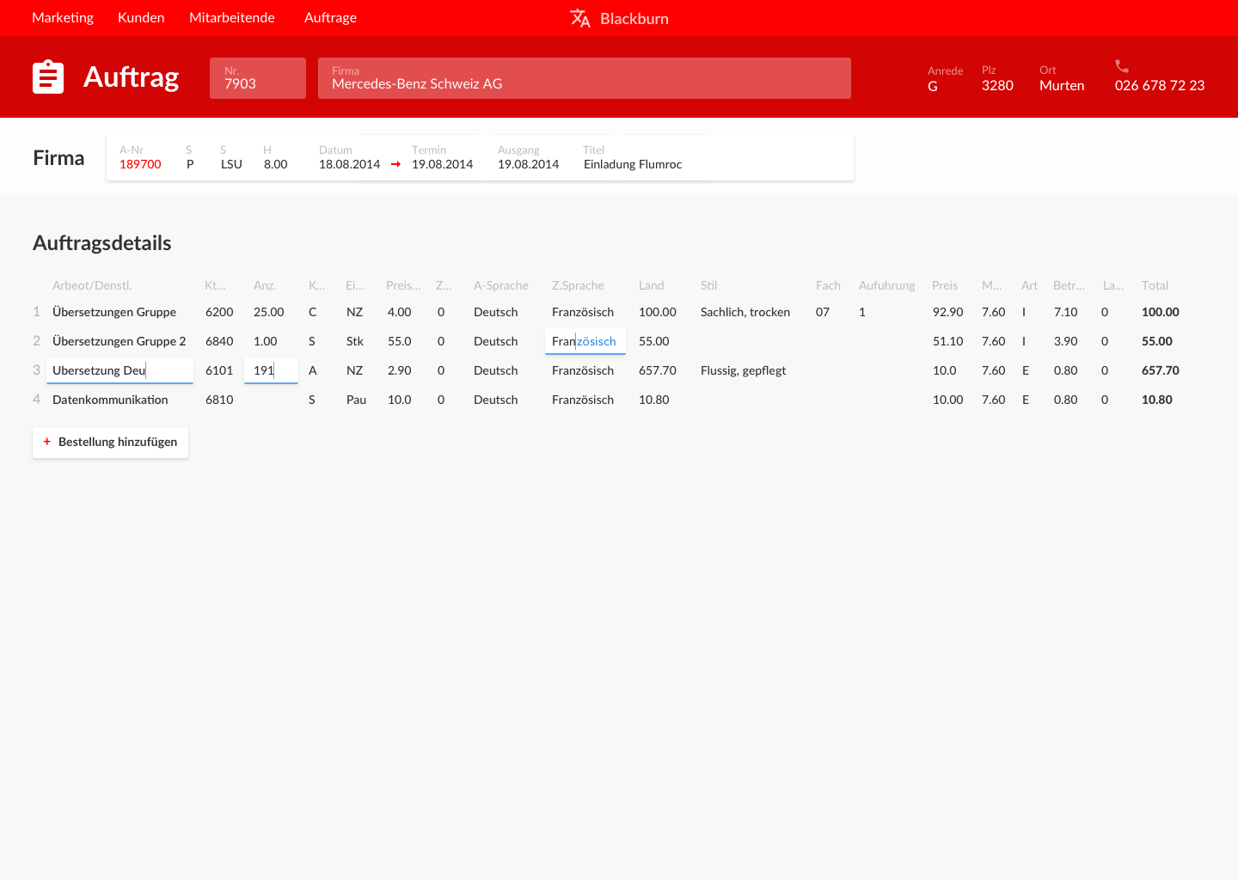
Task: Click Datum value 18.08.2014
Action: pos(349,164)
